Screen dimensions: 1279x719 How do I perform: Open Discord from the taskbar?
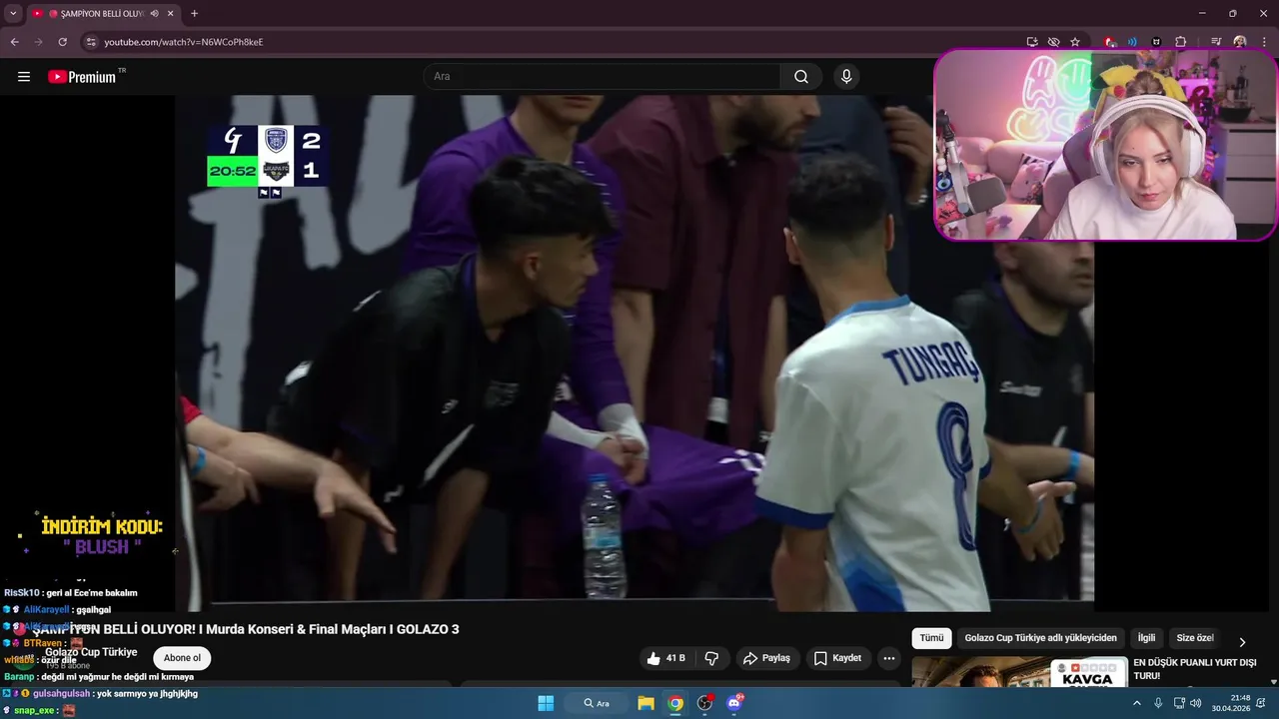coord(735,703)
